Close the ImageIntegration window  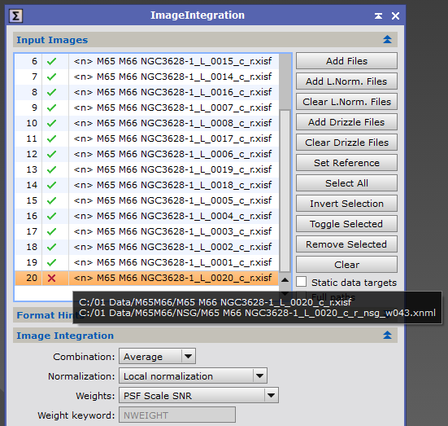coord(395,15)
